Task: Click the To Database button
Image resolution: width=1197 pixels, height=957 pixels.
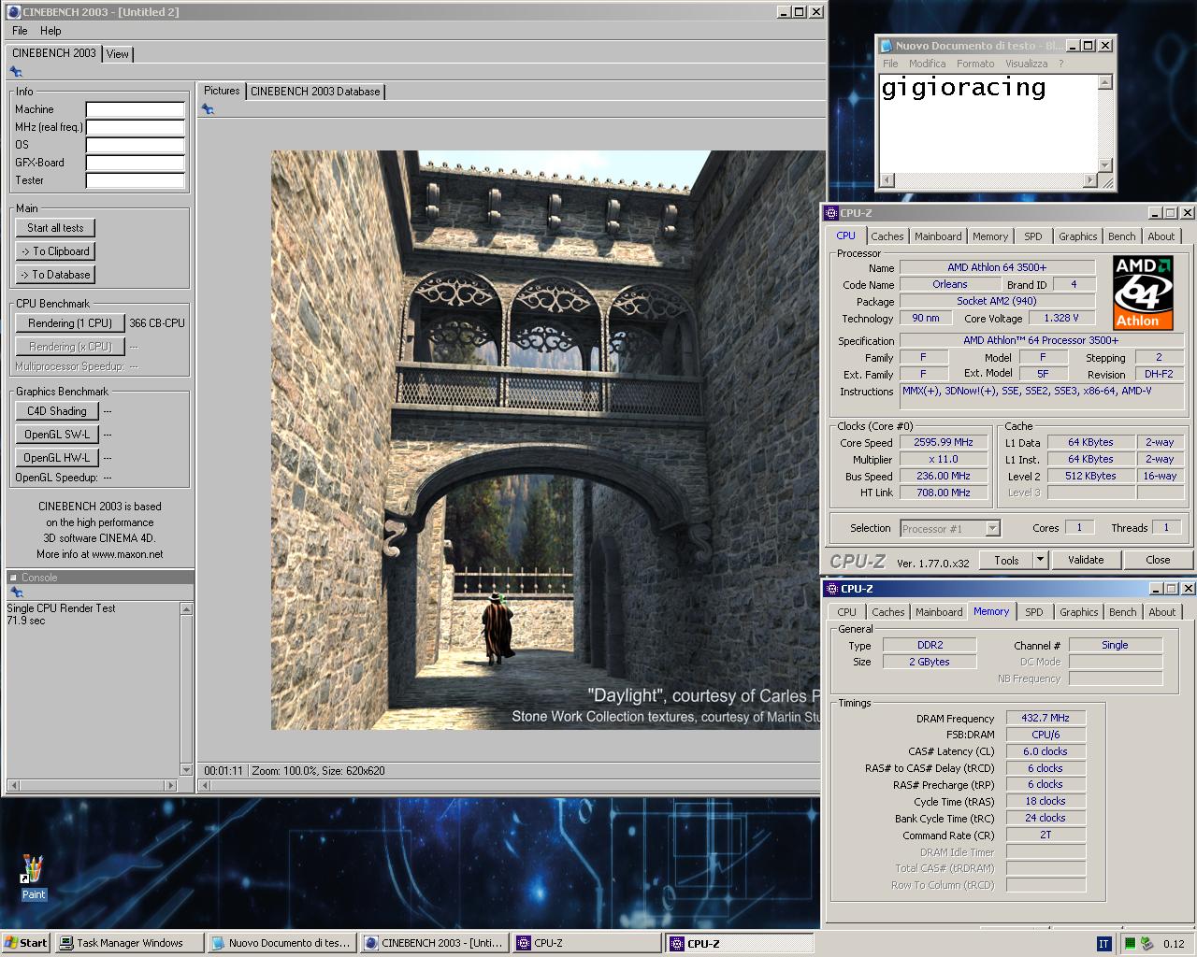Action: [x=55, y=275]
